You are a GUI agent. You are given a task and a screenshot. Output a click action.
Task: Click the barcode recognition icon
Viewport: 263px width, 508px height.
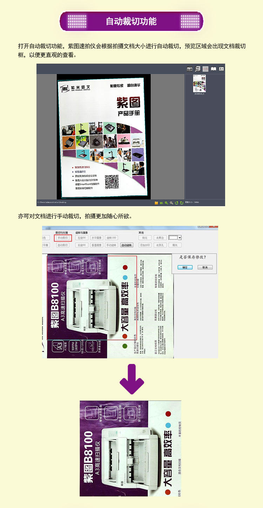[x=205, y=69]
